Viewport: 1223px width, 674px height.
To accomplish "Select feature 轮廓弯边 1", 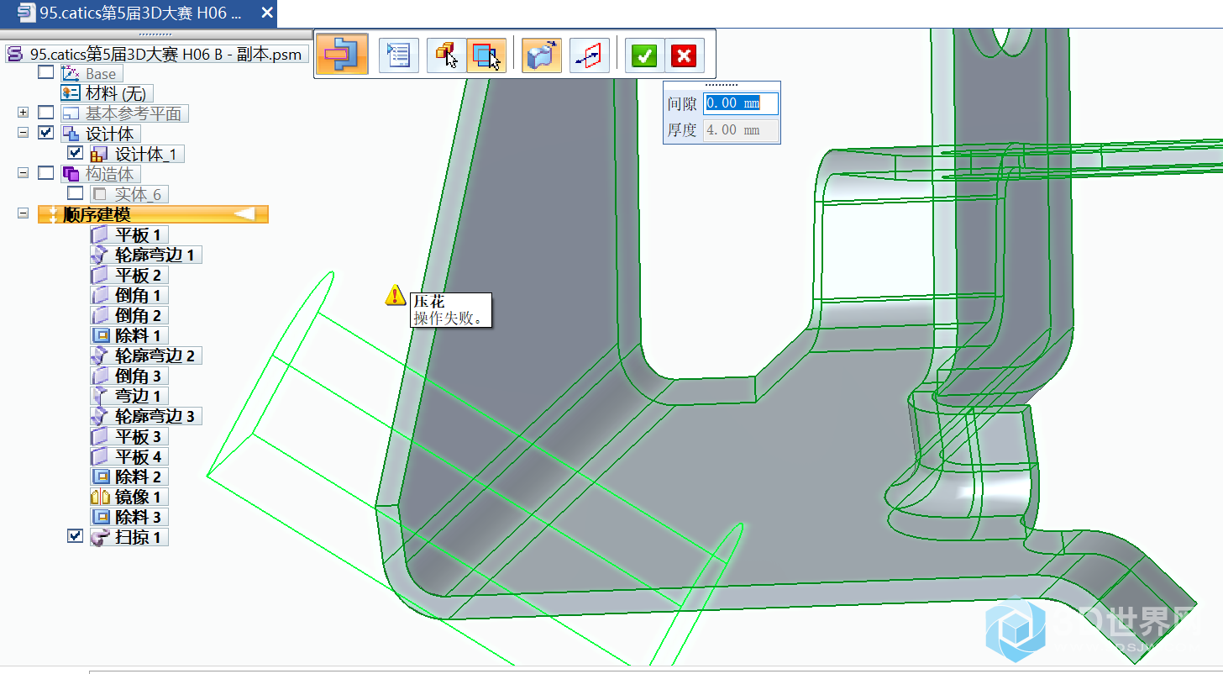I will (146, 255).
